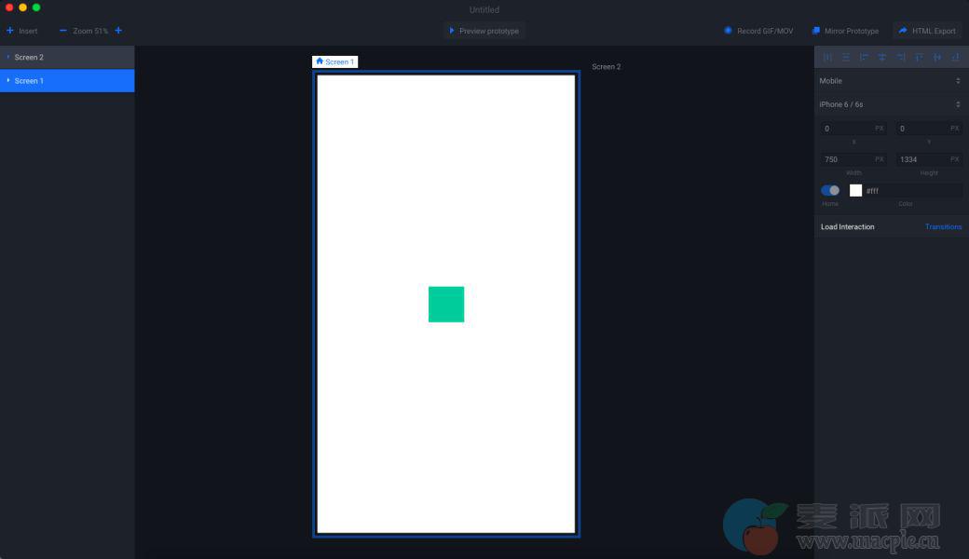Start Record GIF/MOV

point(758,31)
